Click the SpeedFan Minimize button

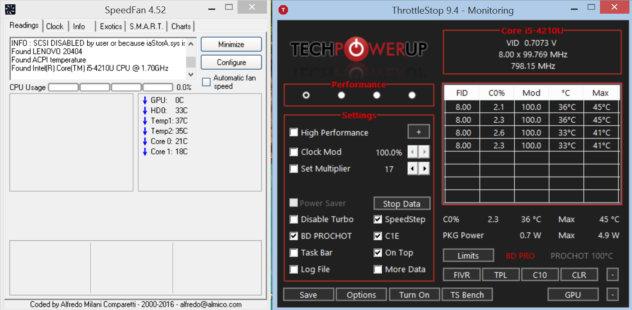[x=231, y=44]
